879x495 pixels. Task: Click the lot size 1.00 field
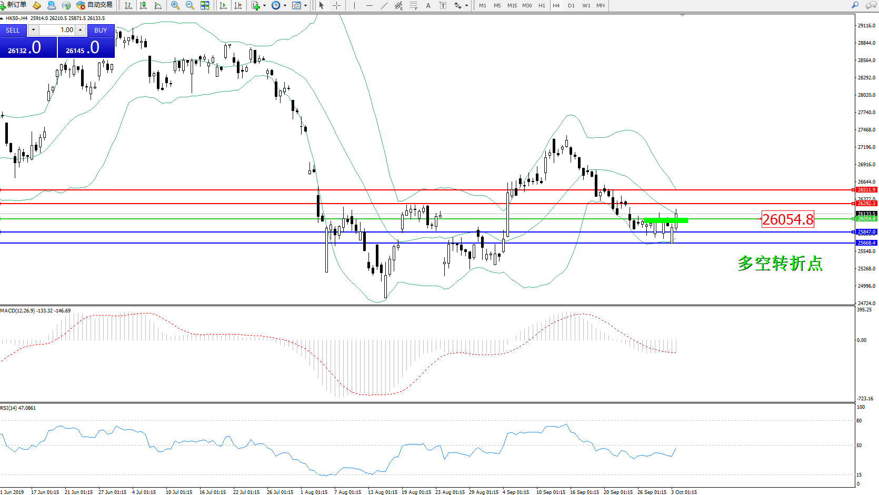58,30
